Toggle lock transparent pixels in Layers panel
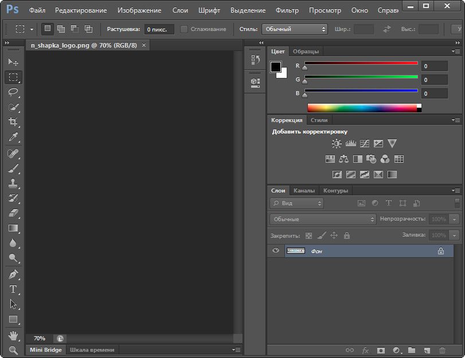465x358 pixels. (x=308, y=235)
